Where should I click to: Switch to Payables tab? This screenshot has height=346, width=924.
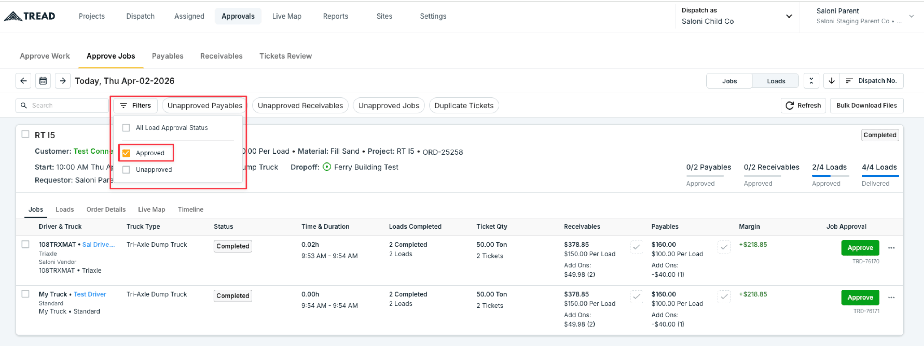point(167,56)
